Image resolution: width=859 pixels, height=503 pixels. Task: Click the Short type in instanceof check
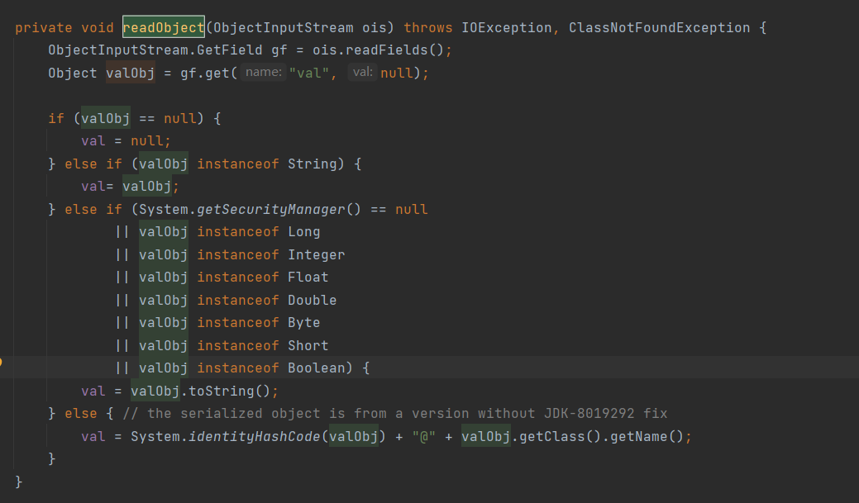pyautogui.click(x=308, y=345)
